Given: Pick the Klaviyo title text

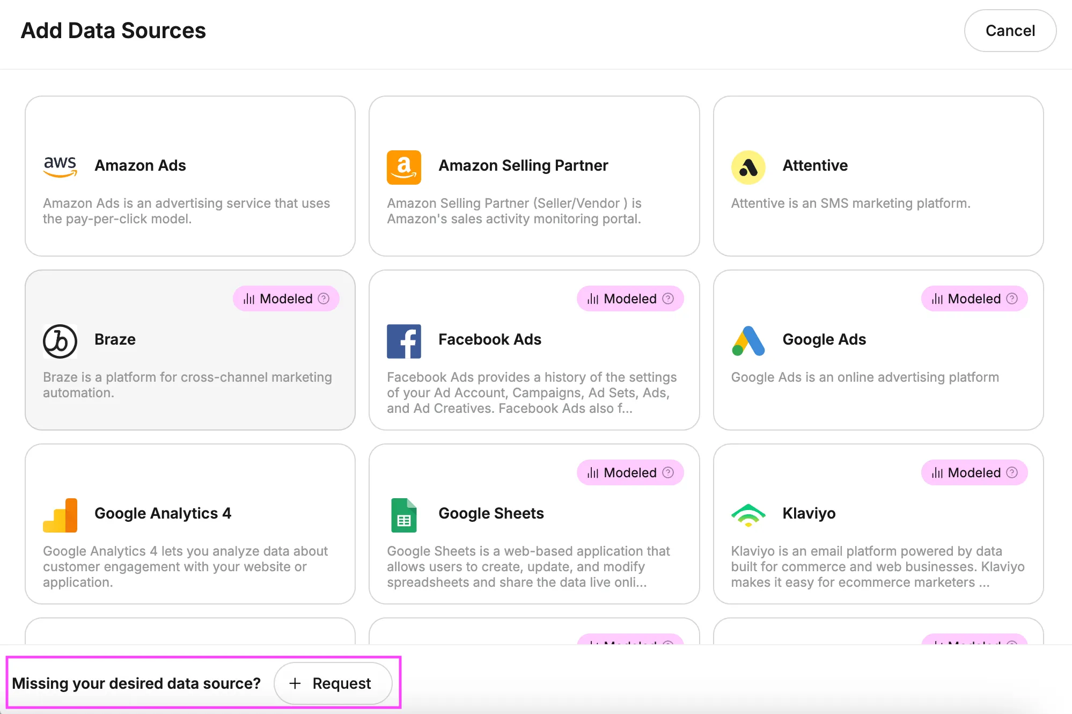Looking at the screenshot, I should pos(809,513).
